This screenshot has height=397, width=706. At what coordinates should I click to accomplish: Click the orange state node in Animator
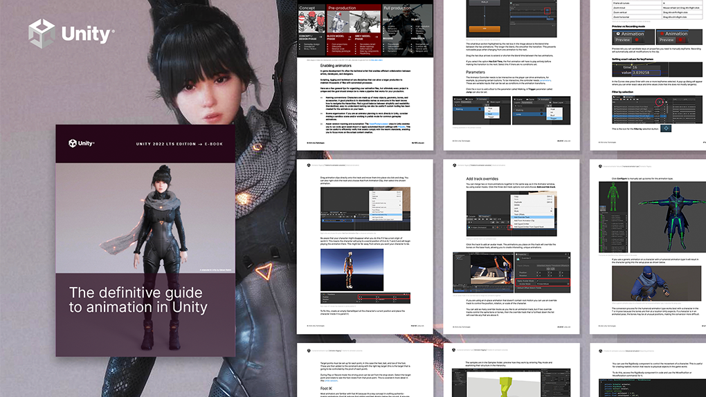(x=485, y=29)
